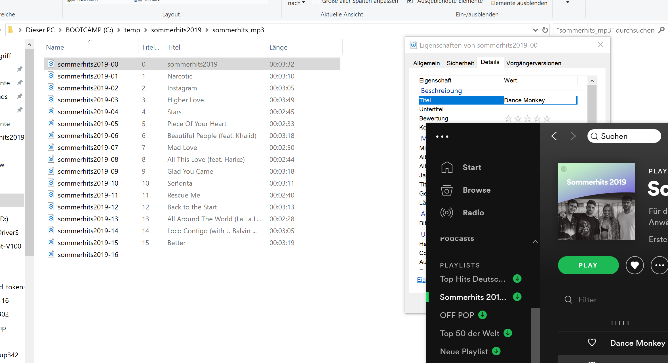Click download icon beside Neue Playlist
668x363 pixels.
(496, 351)
